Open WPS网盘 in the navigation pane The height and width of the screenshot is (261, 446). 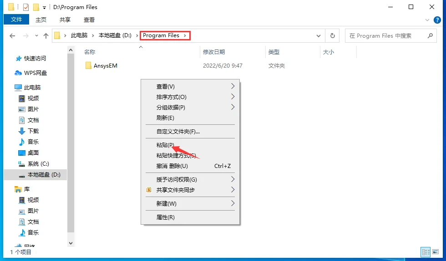pos(31,73)
